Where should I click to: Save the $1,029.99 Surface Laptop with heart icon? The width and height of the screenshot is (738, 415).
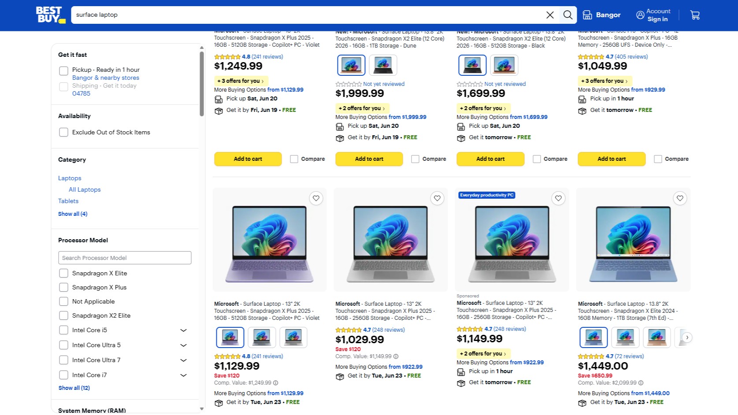point(437,198)
